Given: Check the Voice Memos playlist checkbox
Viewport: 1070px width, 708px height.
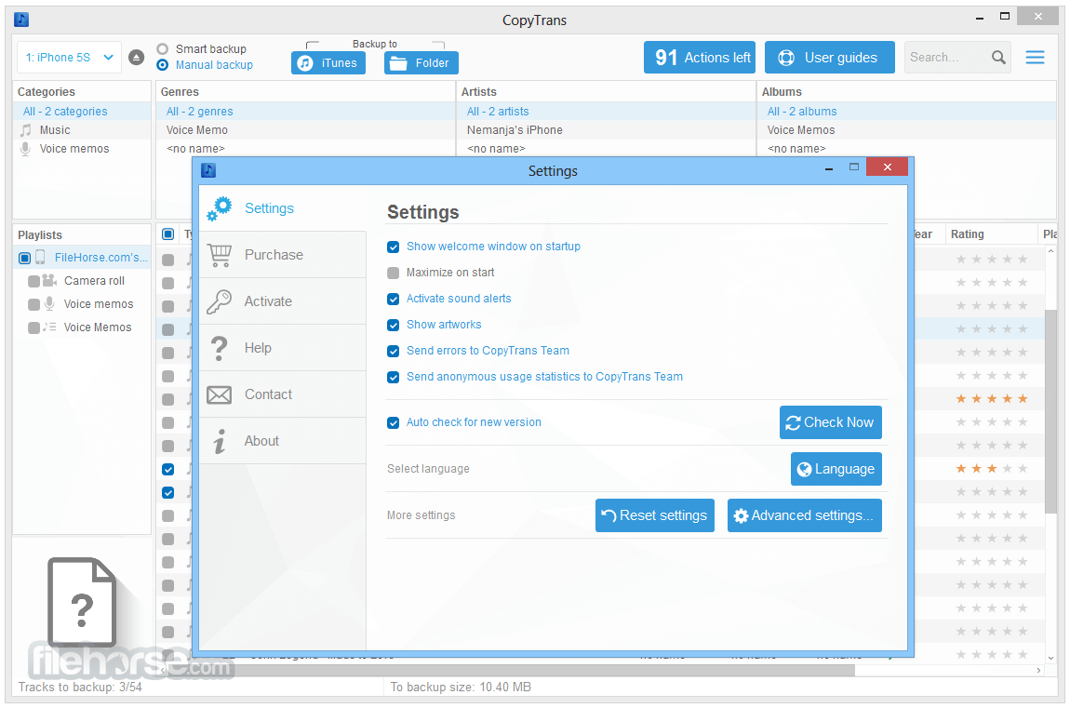Looking at the screenshot, I should pyautogui.click(x=33, y=327).
